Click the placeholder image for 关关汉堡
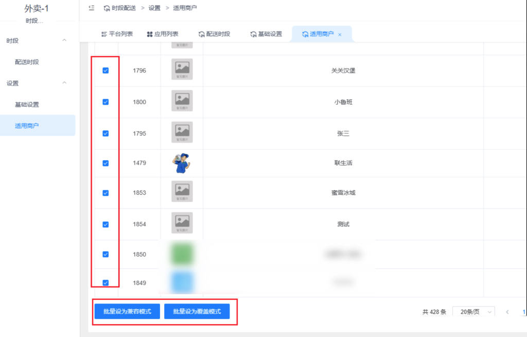Viewport: 527px width, 337px height. (182, 70)
